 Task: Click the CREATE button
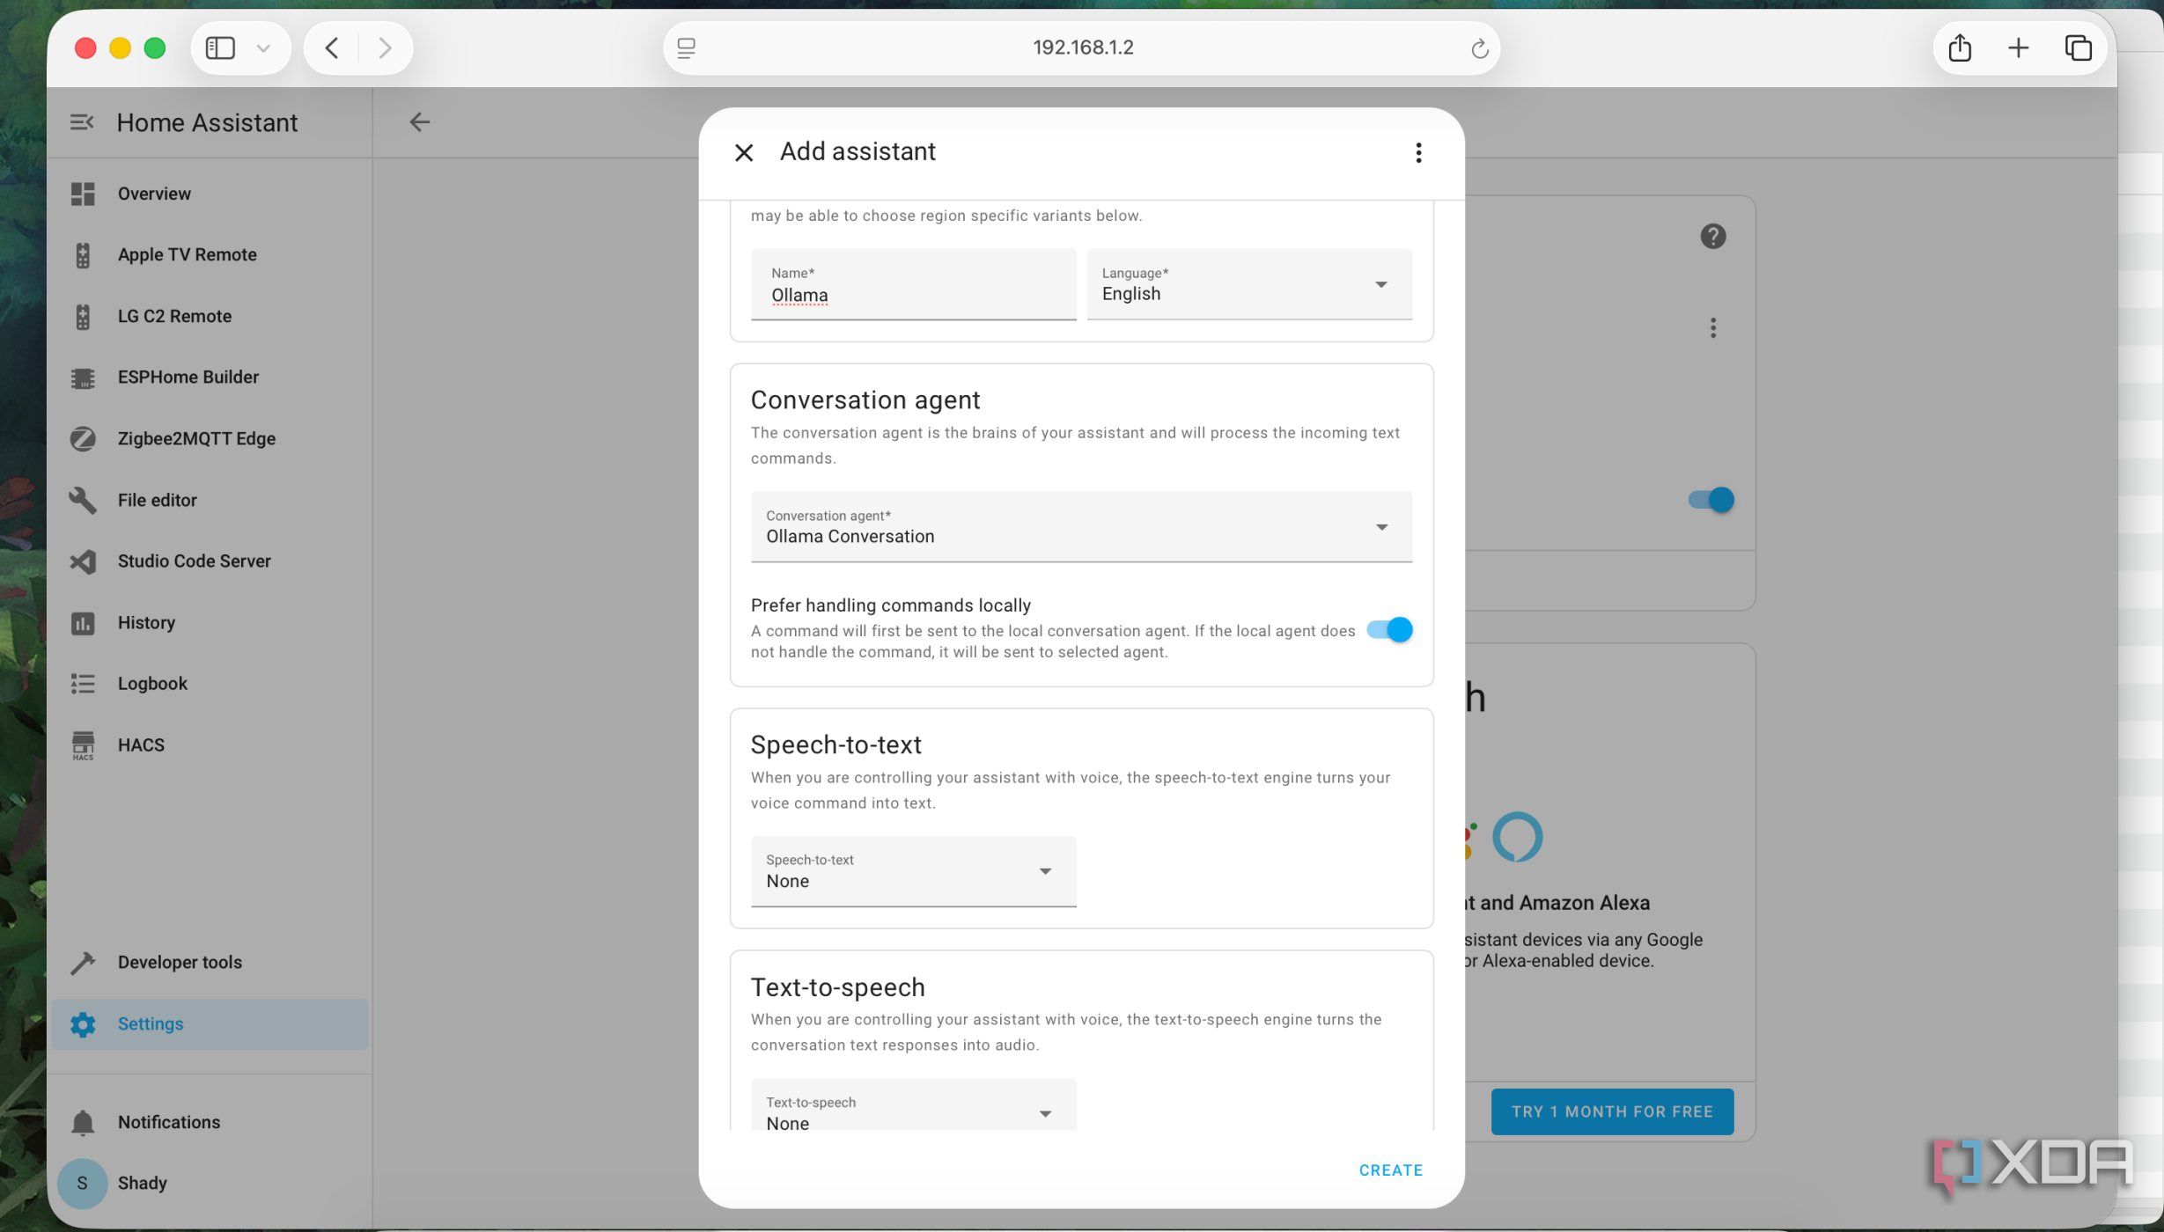(x=1390, y=1170)
